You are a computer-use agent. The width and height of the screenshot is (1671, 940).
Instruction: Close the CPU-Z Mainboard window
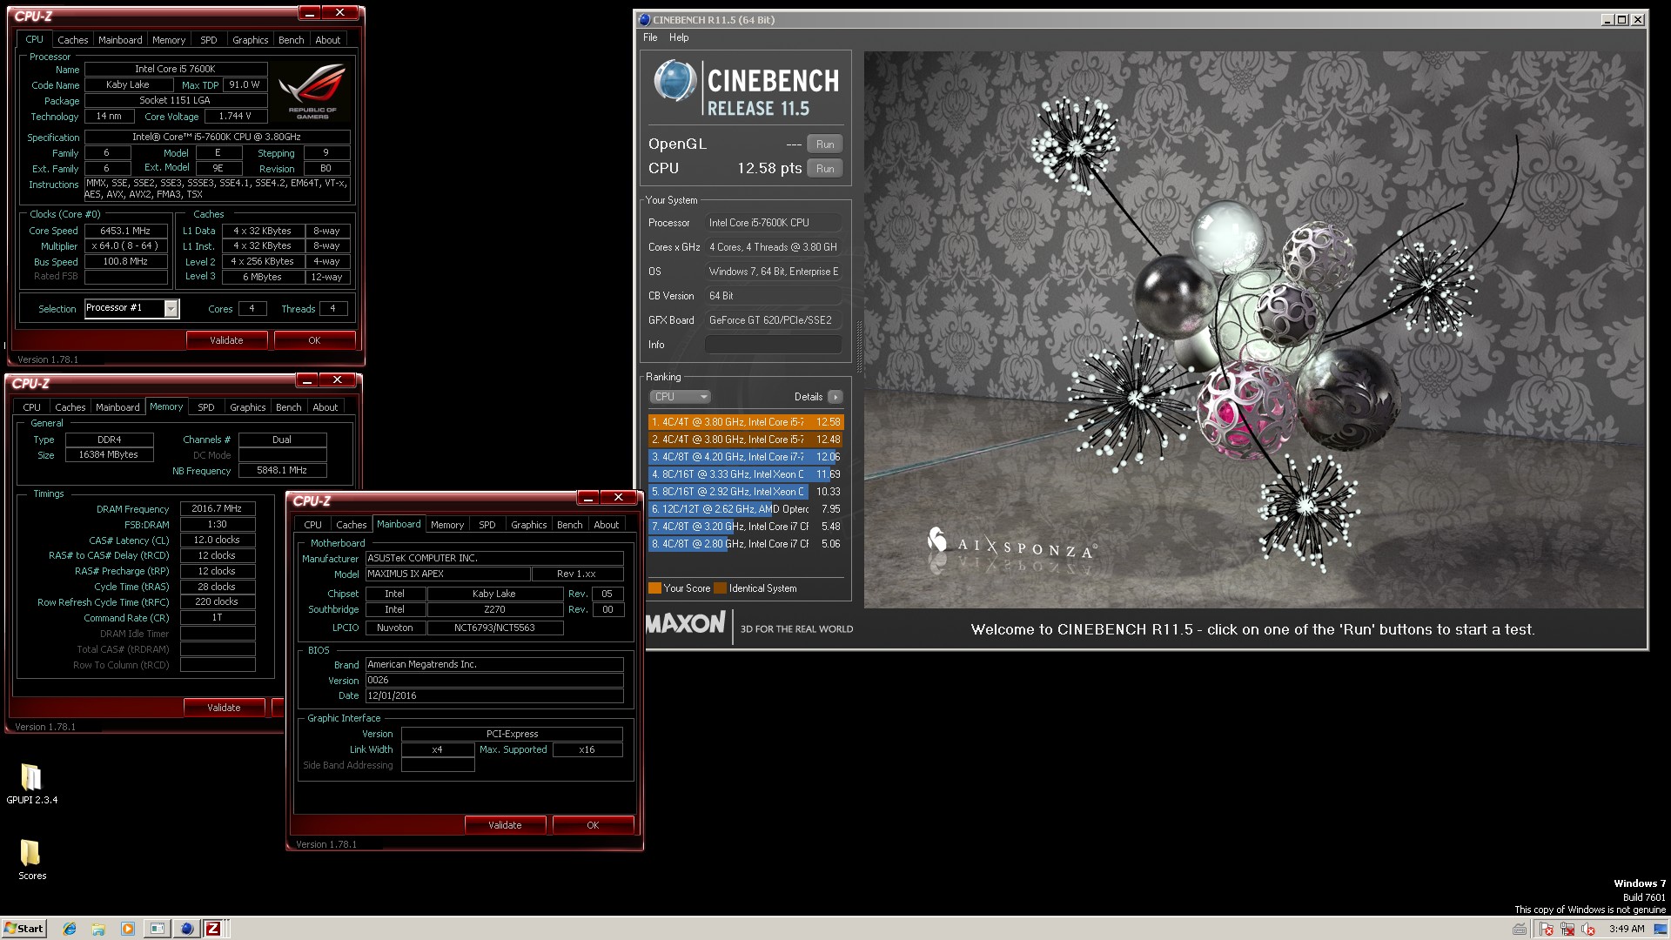618,498
